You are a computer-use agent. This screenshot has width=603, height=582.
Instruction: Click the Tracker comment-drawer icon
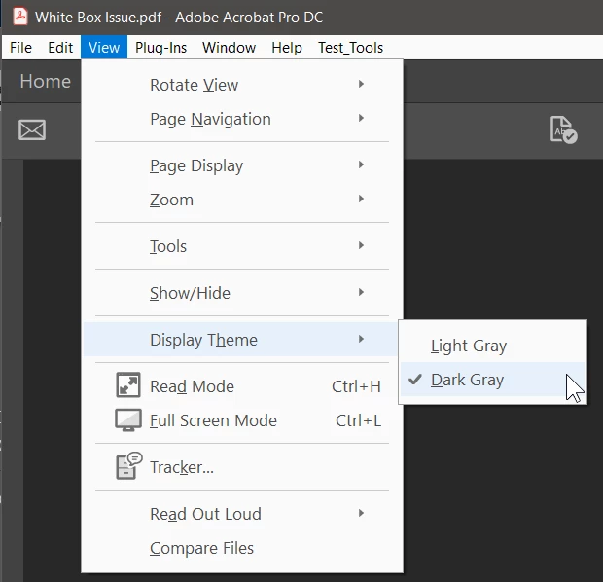coord(128,466)
